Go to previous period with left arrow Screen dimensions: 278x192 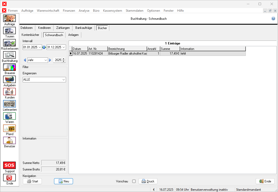point(25,60)
